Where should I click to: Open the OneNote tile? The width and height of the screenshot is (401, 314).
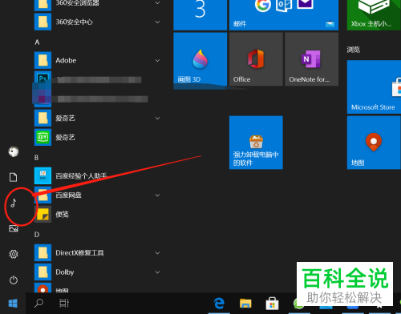pyautogui.click(x=312, y=59)
